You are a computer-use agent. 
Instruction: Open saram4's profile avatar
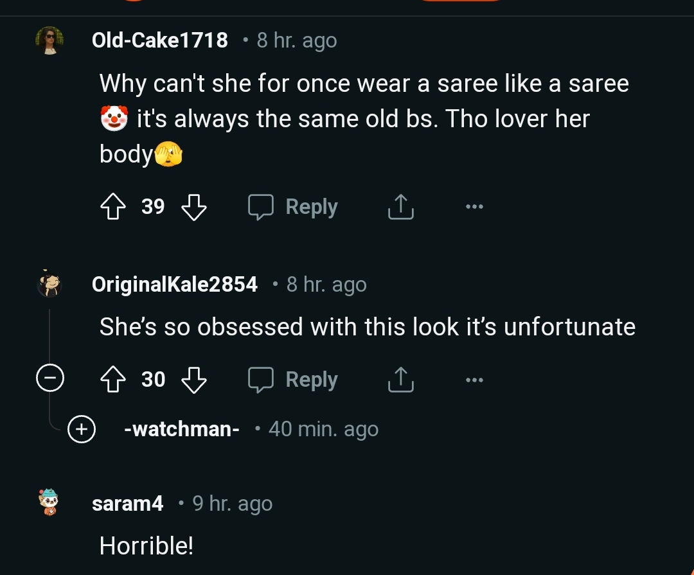(x=50, y=503)
